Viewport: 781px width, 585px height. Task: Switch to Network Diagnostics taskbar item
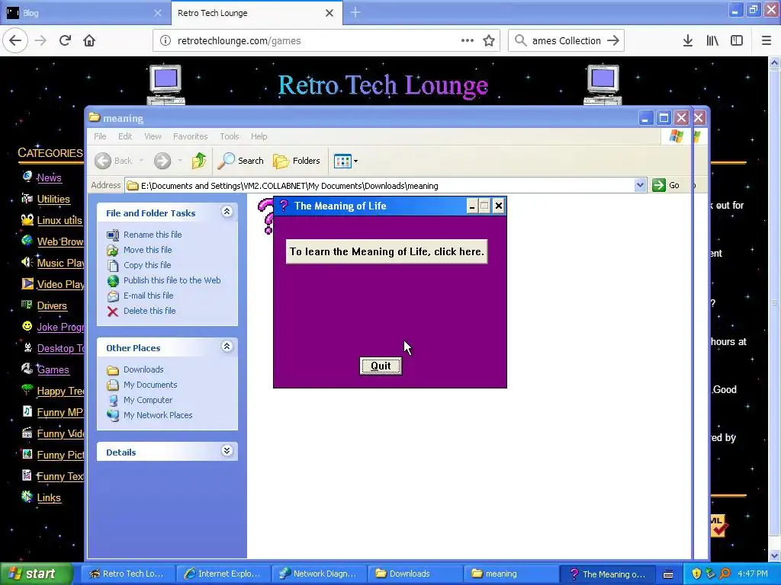point(318,574)
